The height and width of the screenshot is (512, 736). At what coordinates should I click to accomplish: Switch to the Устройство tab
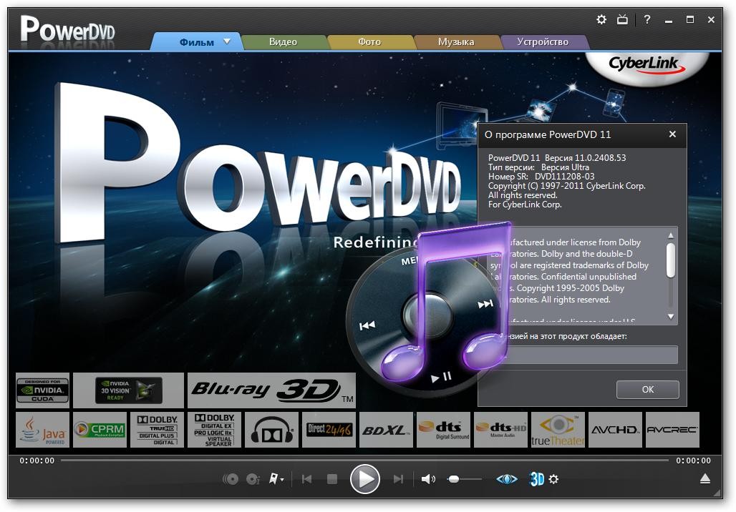pyautogui.click(x=543, y=41)
